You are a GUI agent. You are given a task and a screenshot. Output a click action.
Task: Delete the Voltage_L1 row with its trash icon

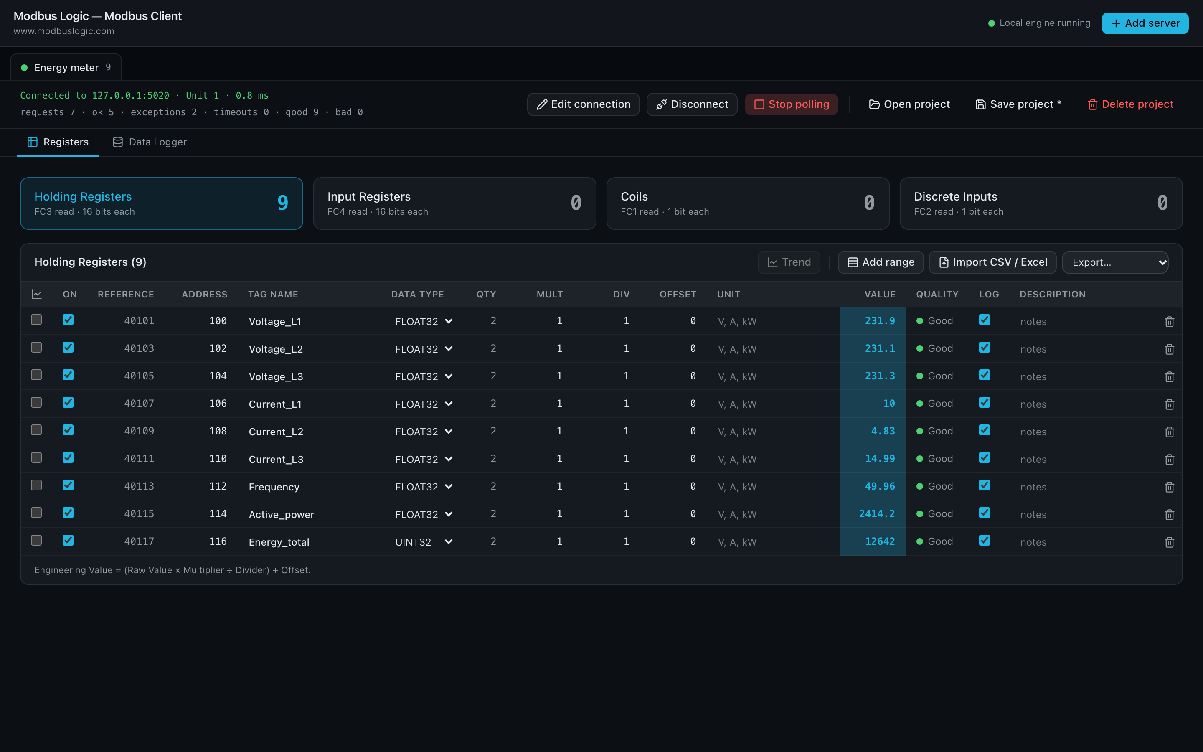[1169, 321]
